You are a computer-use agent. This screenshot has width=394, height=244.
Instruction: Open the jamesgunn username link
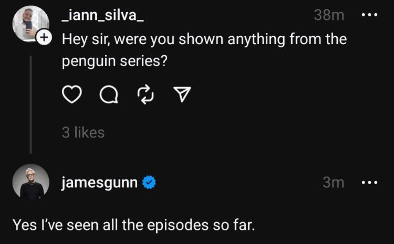100,183
